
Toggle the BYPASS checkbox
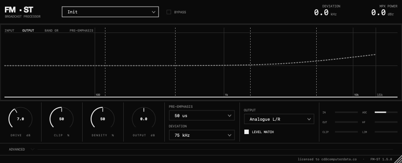point(169,12)
